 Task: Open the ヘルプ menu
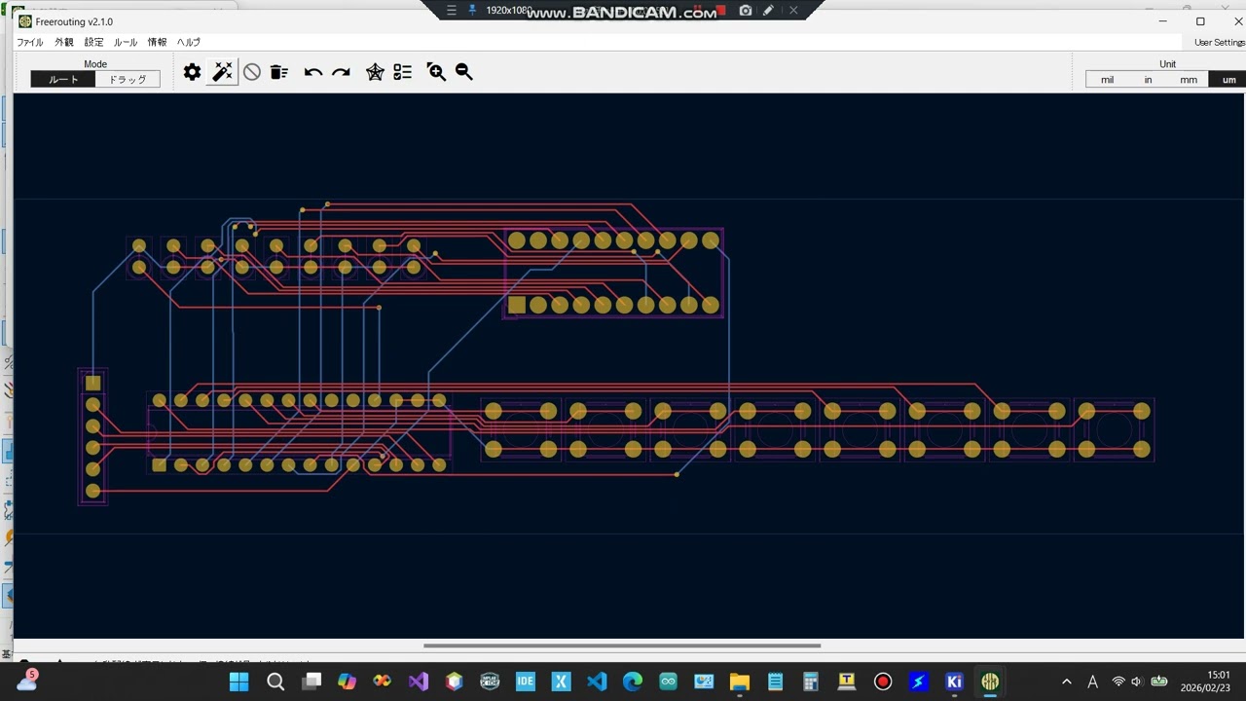click(x=189, y=43)
